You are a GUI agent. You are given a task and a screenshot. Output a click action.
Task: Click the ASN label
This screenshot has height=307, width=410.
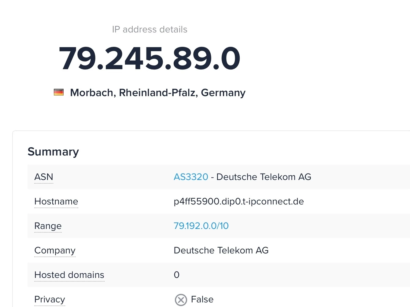44,177
